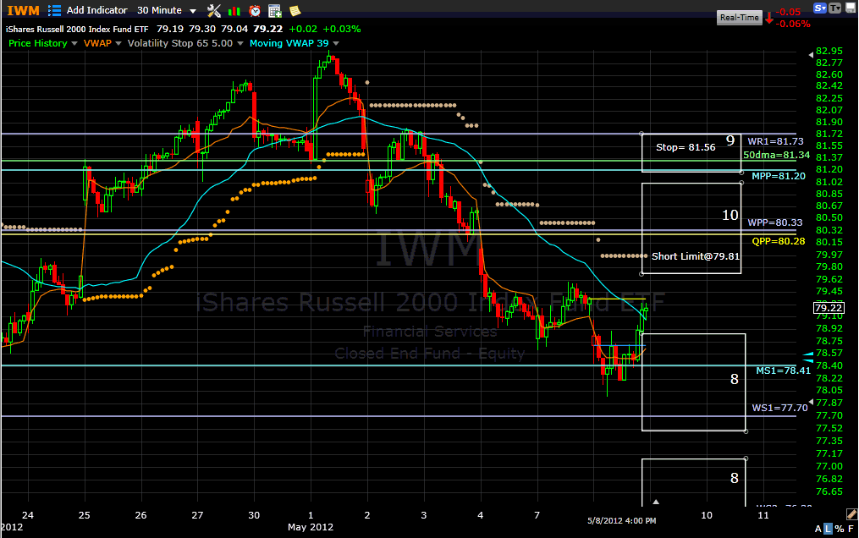859x538 pixels.
Task: Click the bold last price 79.22 in header
Action: tap(268, 29)
